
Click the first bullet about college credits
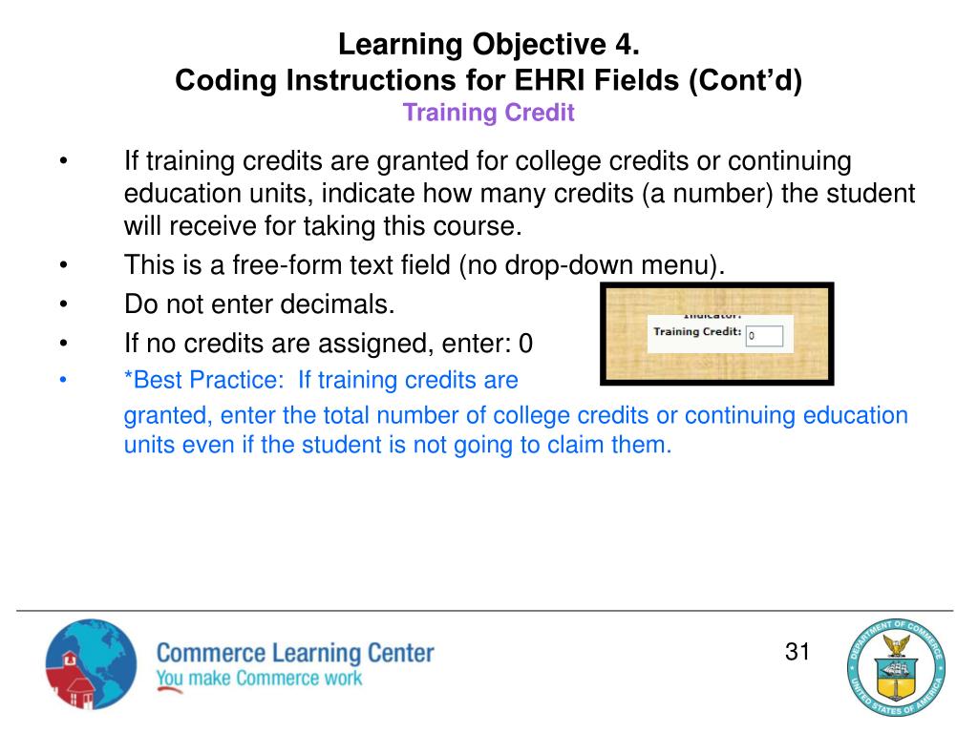click(x=519, y=193)
